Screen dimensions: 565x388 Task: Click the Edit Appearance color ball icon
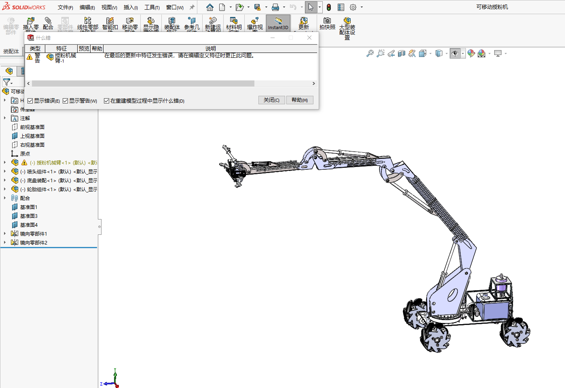pos(471,53)
